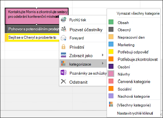Open the Zobrazit jako menu entry
The width and height of the screenshot is (163, 118).
(x=83, y=56)
